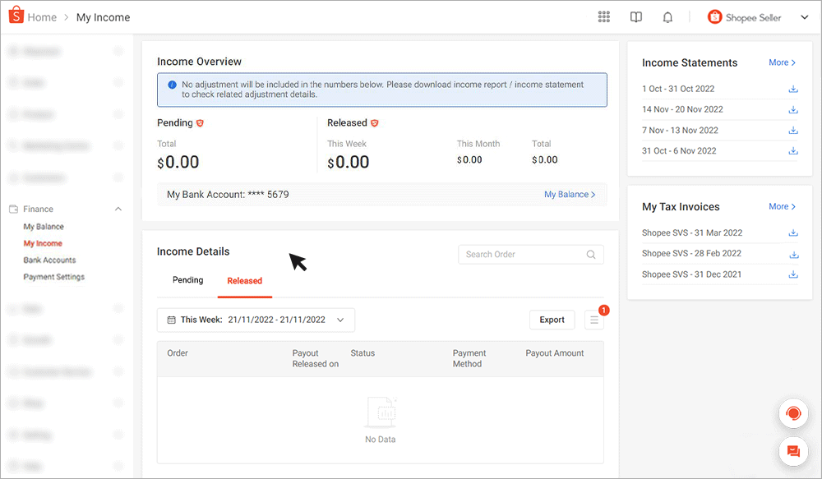The image size is (822, 479).
Task: Click the filter icon with the red badge
Action: tap(593, 320)
